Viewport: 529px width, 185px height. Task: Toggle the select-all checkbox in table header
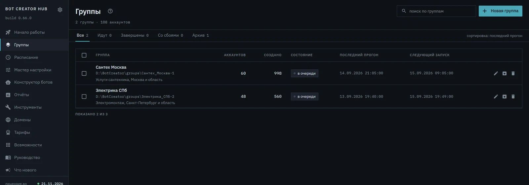[x=84, y=55]
